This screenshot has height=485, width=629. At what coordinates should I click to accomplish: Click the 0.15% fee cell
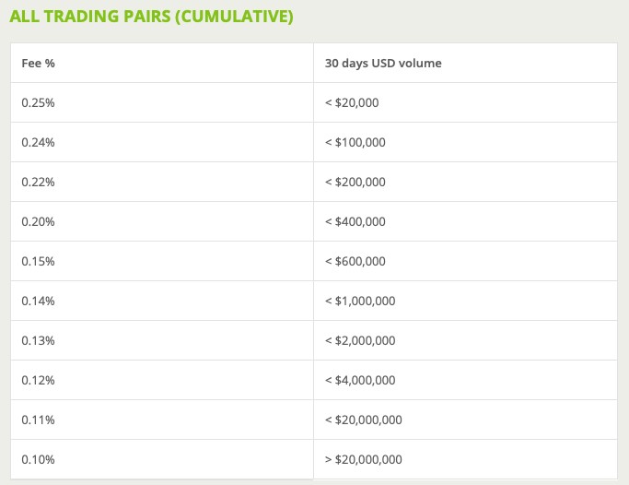pos(162,261)
